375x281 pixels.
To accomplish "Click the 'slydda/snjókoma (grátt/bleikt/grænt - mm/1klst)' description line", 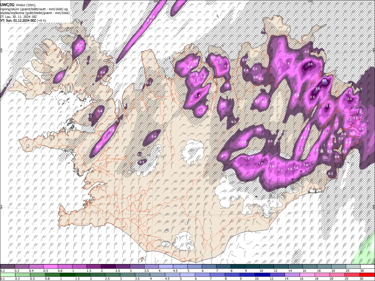I will point(35,13).
